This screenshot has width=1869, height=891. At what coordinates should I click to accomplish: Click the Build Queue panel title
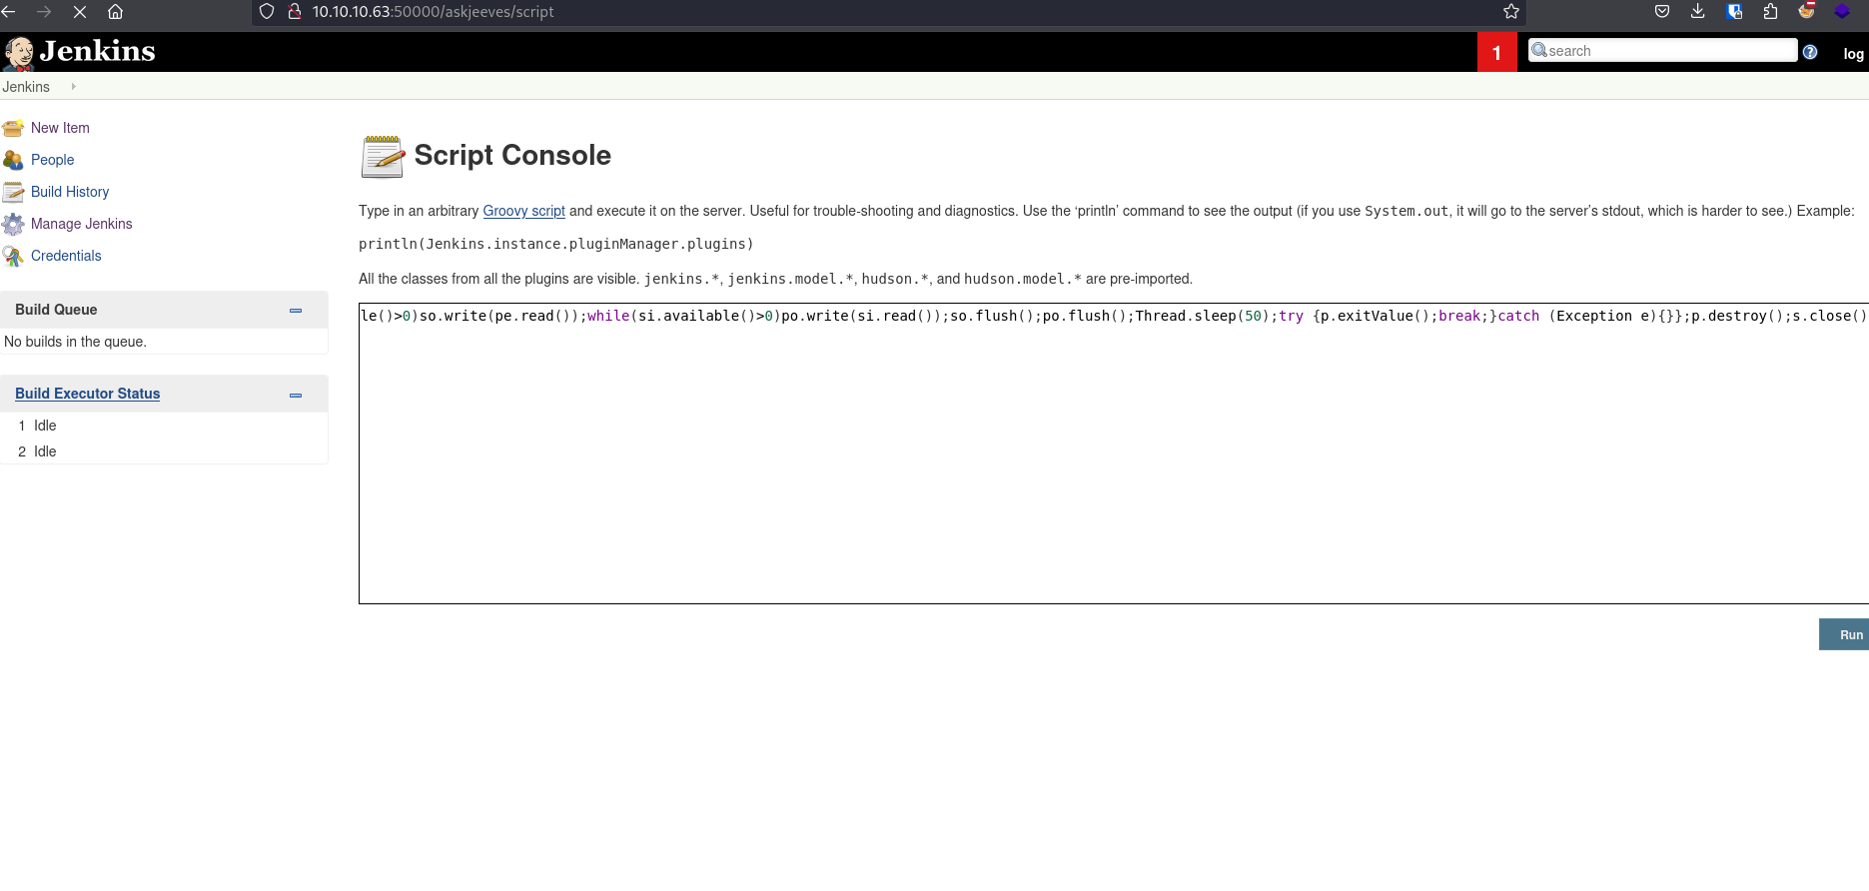(56, 310)
